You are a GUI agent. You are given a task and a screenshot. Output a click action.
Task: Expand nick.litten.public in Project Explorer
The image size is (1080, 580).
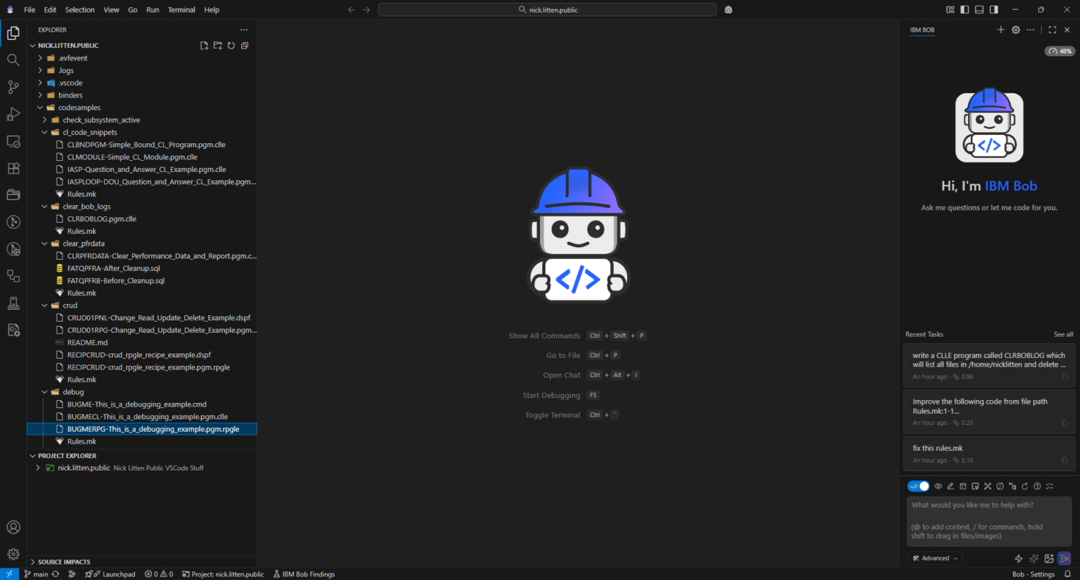point(141,468)
